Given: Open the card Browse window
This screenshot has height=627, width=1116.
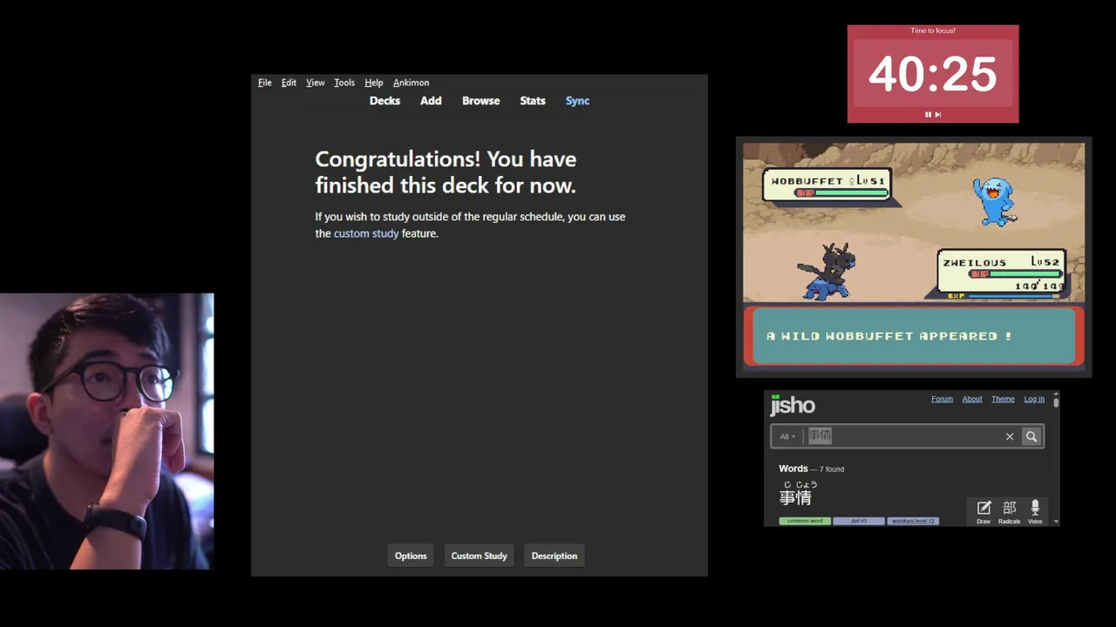Looking at the screenshot, I should tap(480, 101).
